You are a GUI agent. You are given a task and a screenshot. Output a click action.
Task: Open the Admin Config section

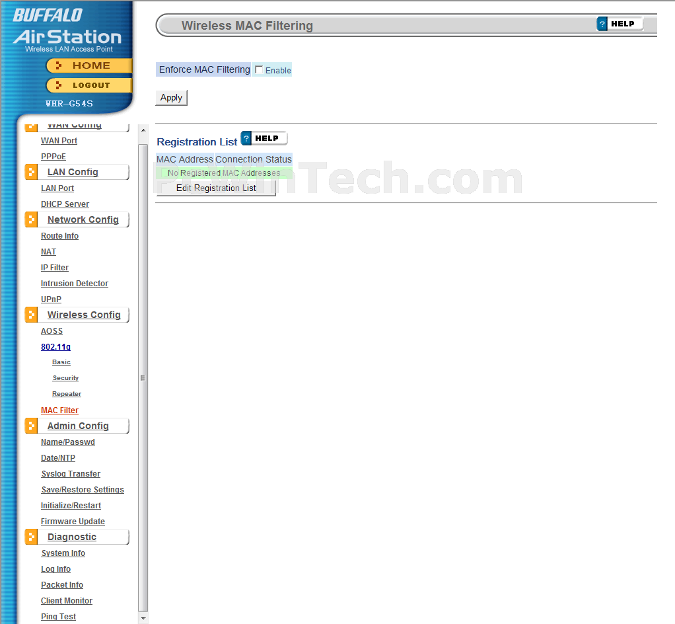coord(78,426)
